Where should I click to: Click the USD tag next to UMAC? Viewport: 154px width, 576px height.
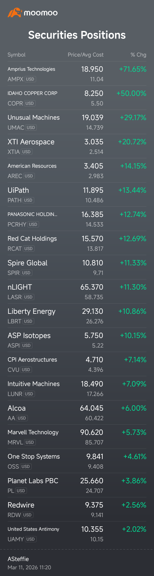pyautogui.click(x=31, y=127)
